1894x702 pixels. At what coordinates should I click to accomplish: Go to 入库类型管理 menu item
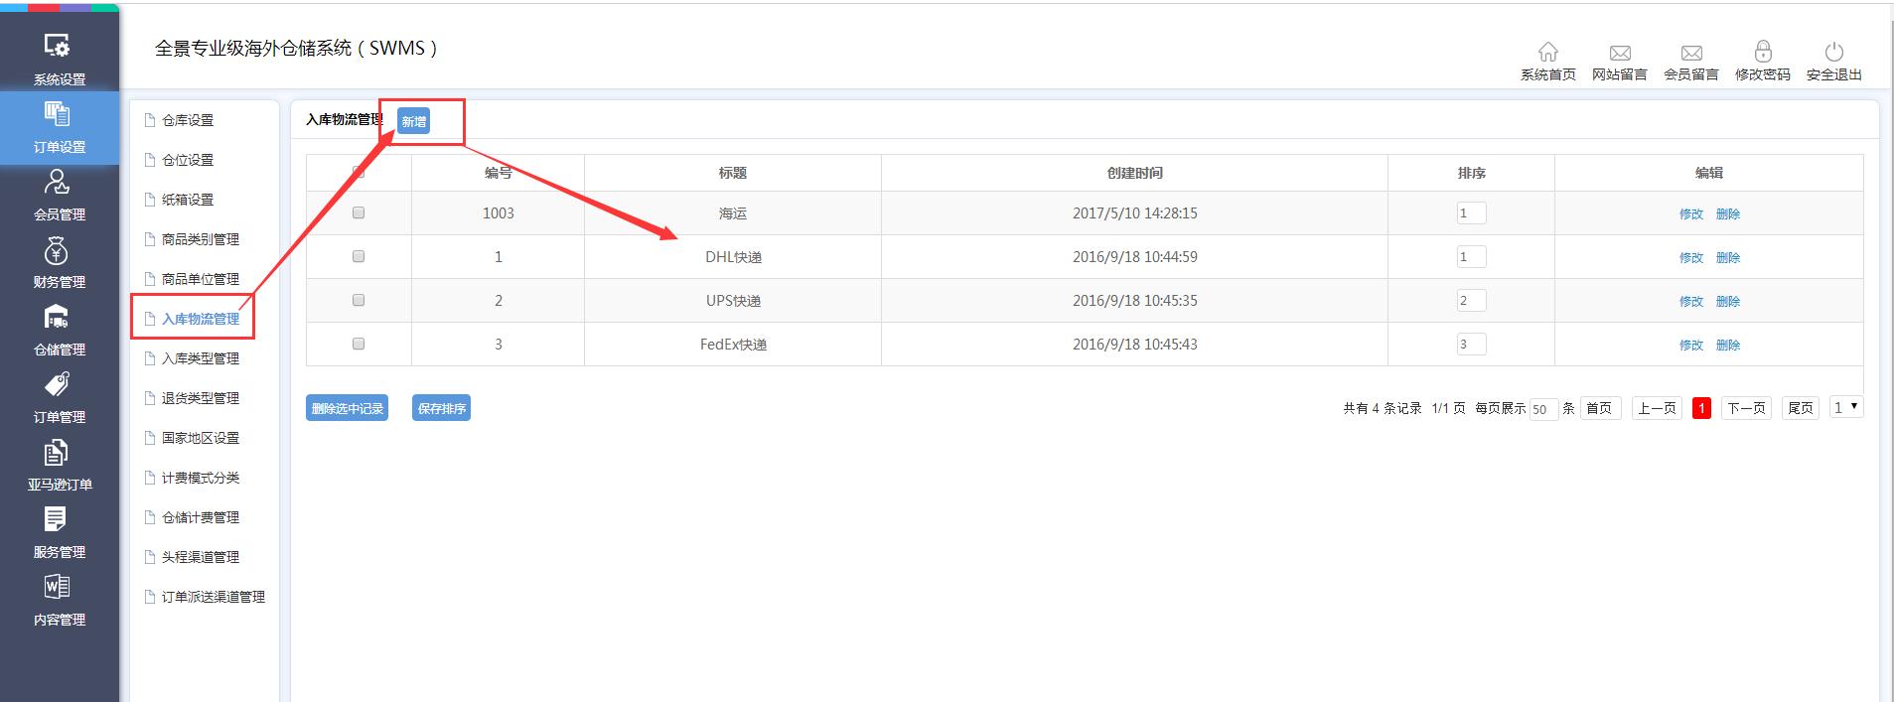[x=200, y=358]
